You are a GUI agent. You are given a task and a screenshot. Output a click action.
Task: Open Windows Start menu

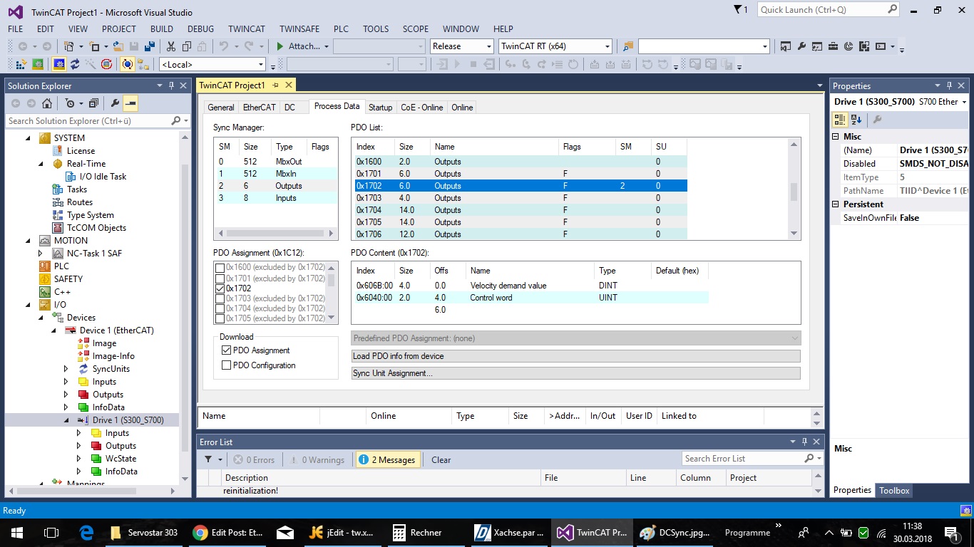(17, 532)
